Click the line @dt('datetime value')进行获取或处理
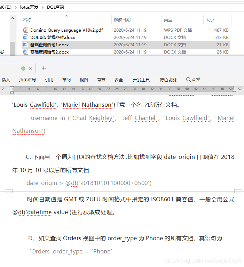Image resolution: width=244 pixels, height=267 pixels. (63, 212)
